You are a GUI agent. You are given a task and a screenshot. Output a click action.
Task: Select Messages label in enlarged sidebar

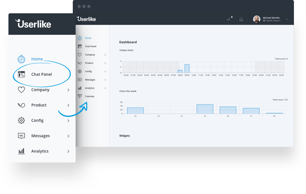pos(40,136)
